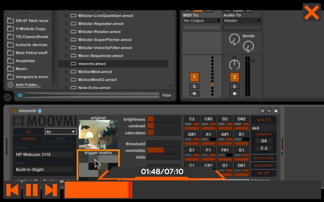
Task: Save moovmi preset with disk icon
Action: click(276, 111)
